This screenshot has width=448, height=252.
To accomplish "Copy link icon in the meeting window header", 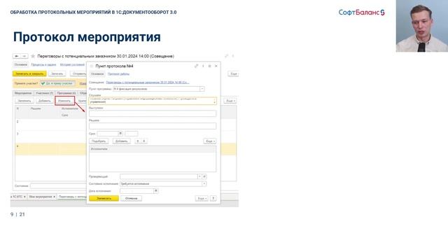I will (x=227, y=56).
